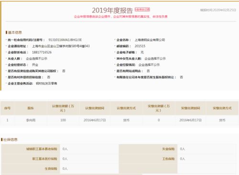Click the paid-in amount 0 cell
This screenshot has width=239, height=175.
click(x=159, y=120)
